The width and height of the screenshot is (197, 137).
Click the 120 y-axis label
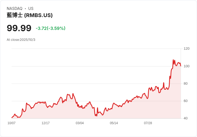coord(186,49)
